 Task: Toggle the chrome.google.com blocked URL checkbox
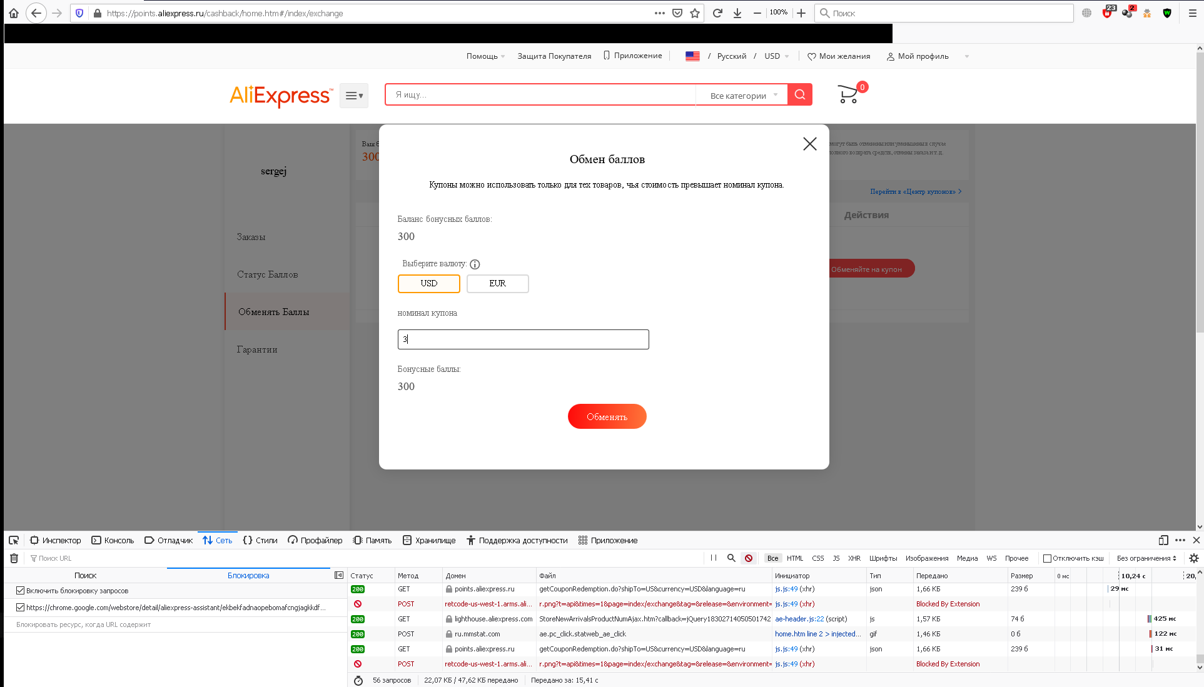click(x=21, y=607)
